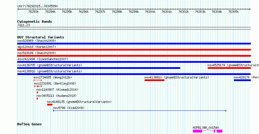Click the 76301k ruler tick label
The image size is (259, 134).
pyautogui.click(x=167, y=12)
